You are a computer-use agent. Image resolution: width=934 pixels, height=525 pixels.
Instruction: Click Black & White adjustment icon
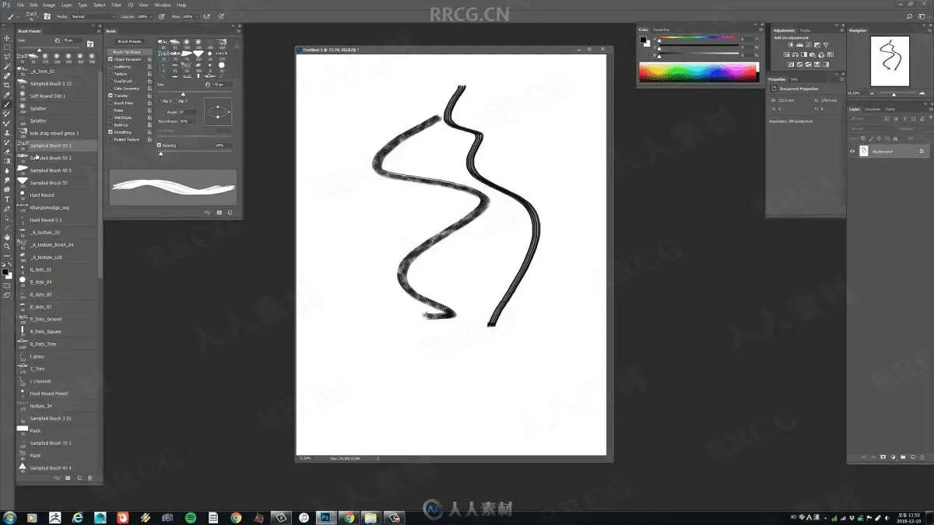point(806,54)
